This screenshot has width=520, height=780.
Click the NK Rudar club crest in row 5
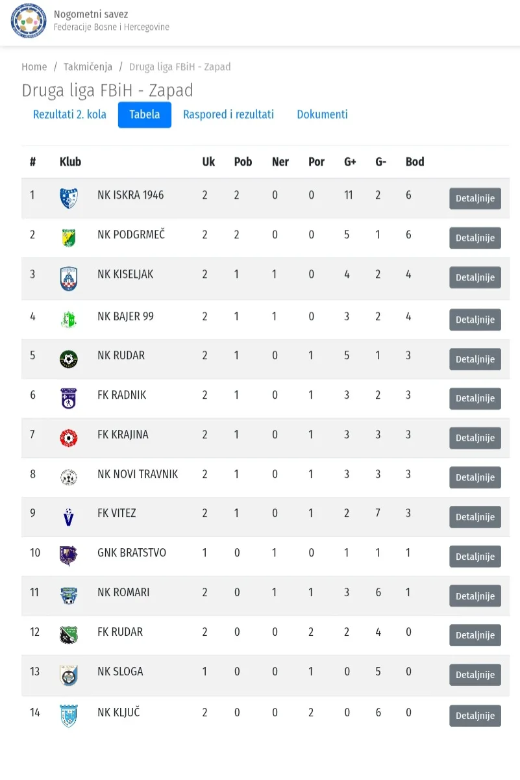(68, 359)
